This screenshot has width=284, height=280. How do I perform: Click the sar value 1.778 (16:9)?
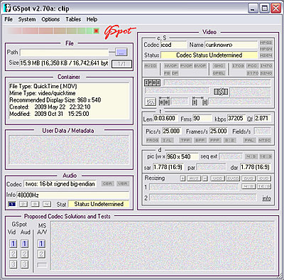(x=168, y=167)
